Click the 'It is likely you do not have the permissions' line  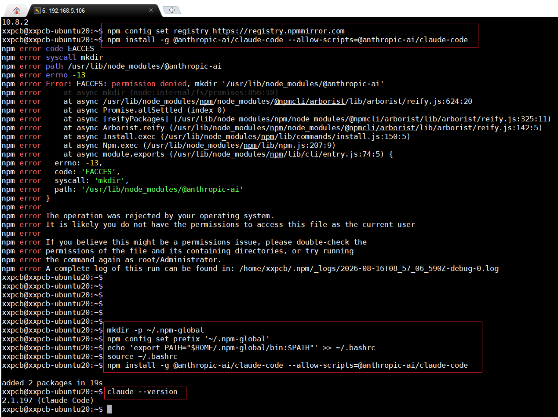(208, 224)
